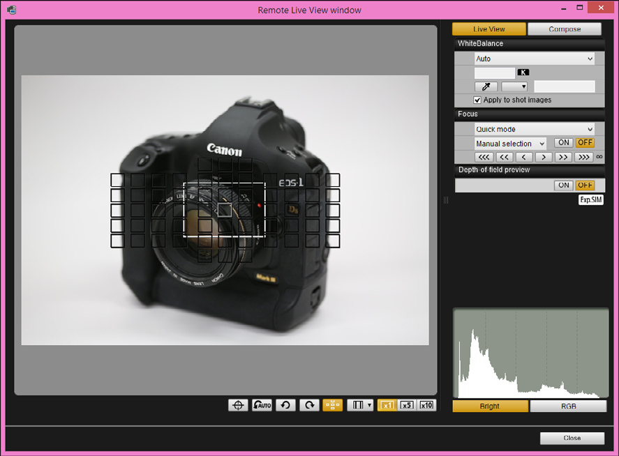Screen dimensions: 619x456
Task: Toggle Apply to shot images checkbox
Action: 477,100
